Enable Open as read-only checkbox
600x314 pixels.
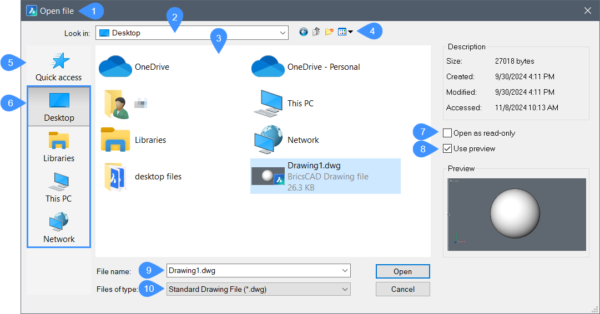click(447, 133)
